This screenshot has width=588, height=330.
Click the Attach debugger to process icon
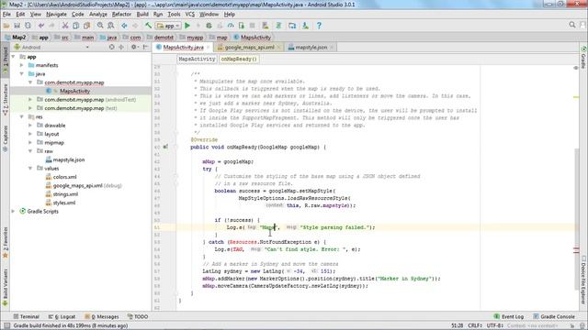tap(242, 26)
